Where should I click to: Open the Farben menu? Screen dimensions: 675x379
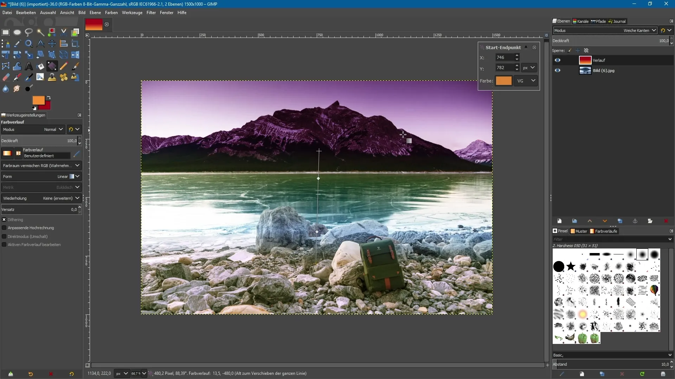[x=111, y=13]
